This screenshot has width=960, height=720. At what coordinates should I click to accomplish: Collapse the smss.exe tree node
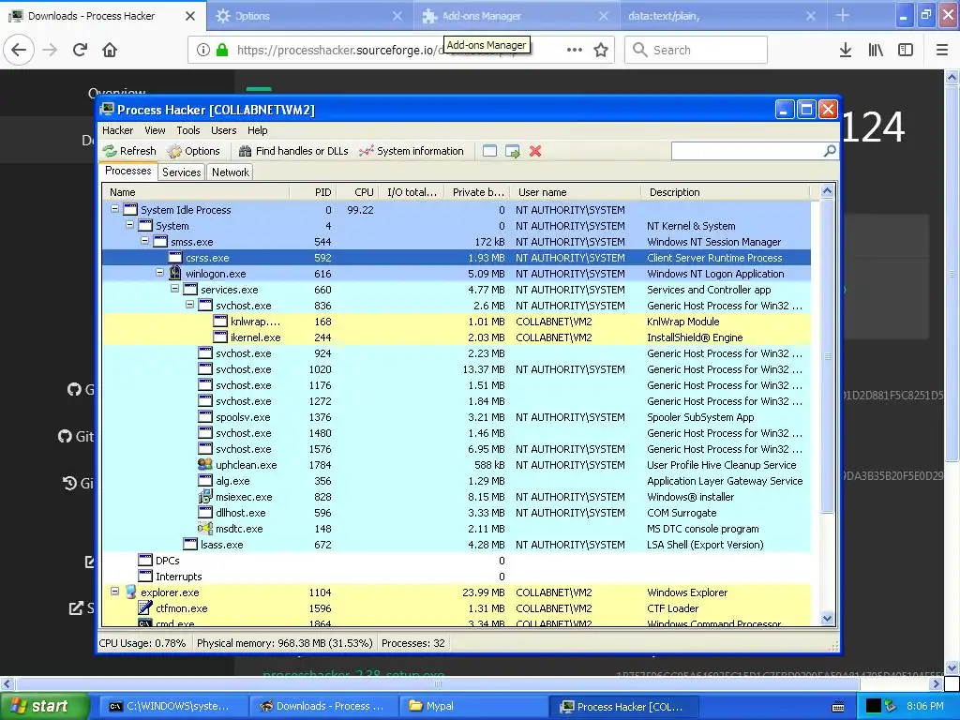[144, 241]
